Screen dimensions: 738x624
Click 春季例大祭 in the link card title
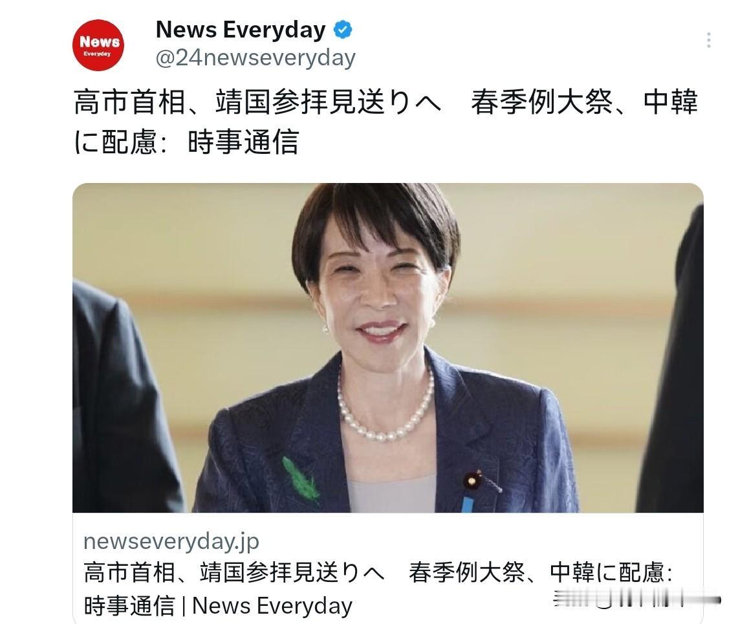coord(467,573)
